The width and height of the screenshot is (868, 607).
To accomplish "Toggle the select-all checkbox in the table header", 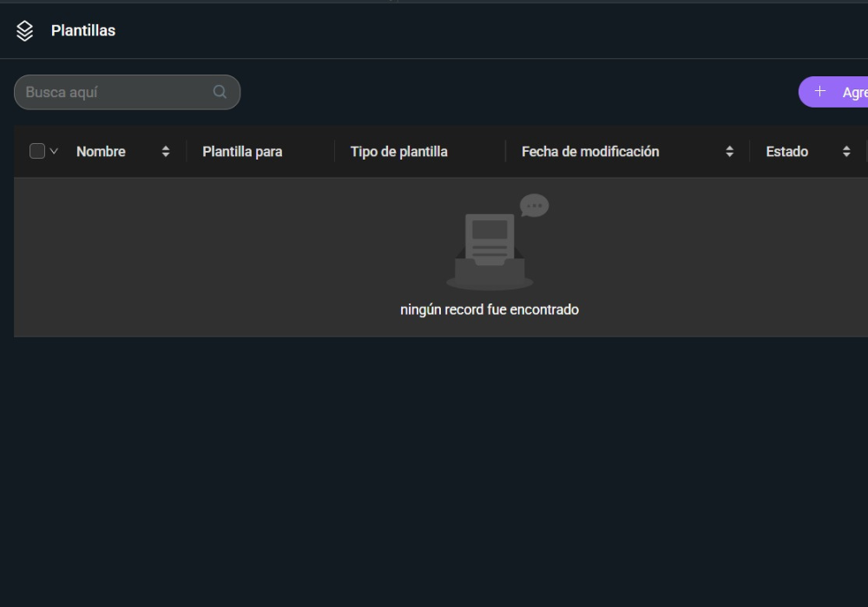I will [x=37, y=151].
